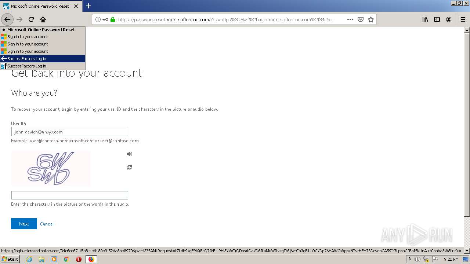
Task: Click the captcha characters input box
Action: click(70, 195)
